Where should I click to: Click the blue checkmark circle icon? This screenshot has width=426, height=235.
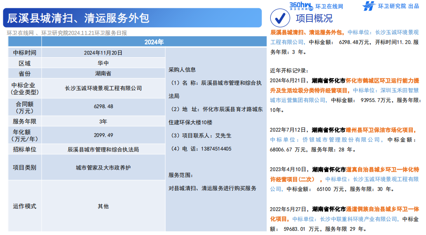280,18
